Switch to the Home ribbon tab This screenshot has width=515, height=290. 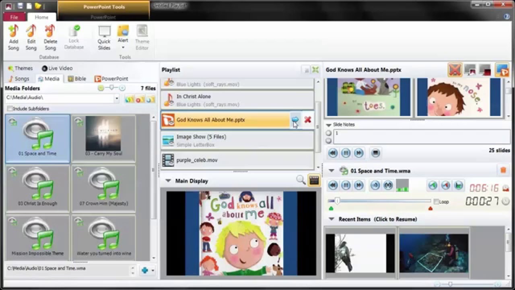(x=41, y=17)
